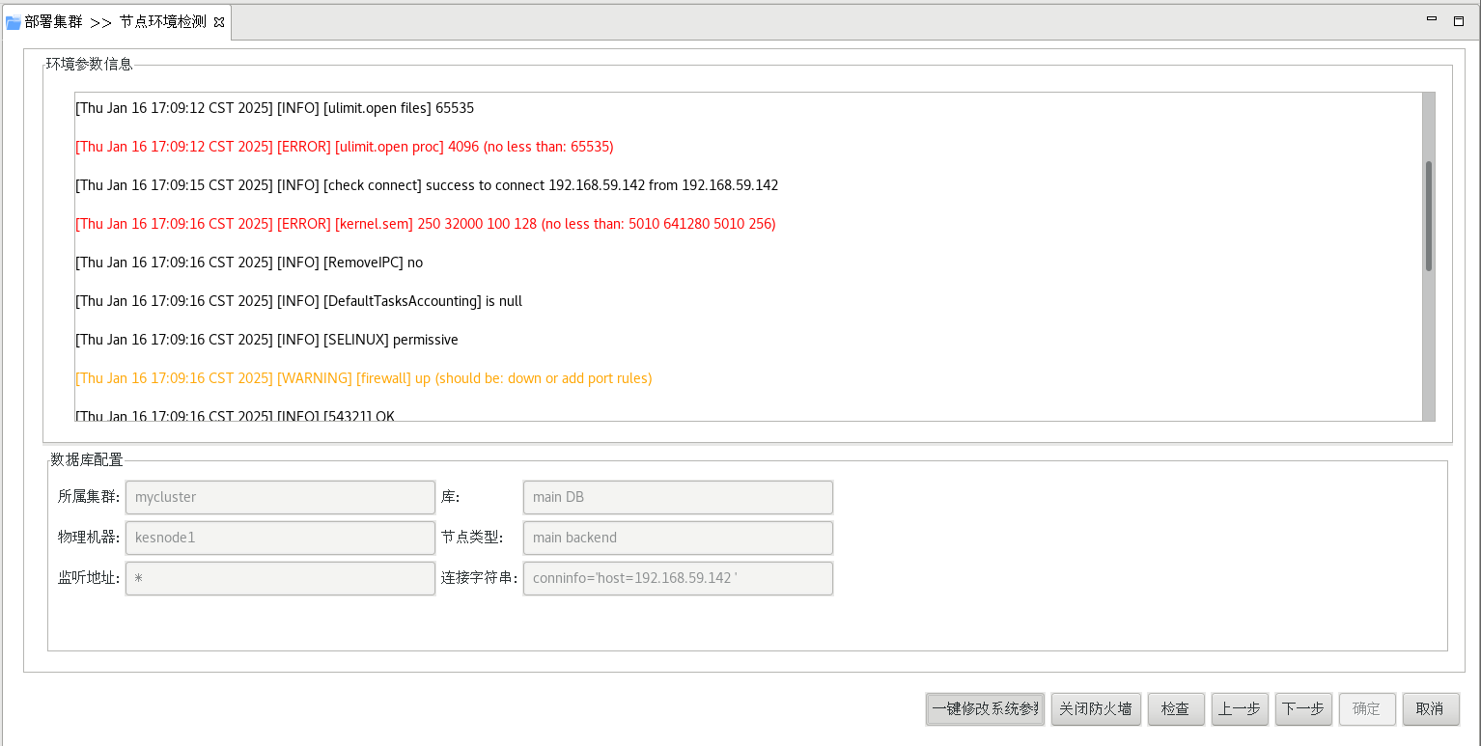Click the 关闭防火墙 button
The image size is (1481, 746).
[x=1096, y=708]
